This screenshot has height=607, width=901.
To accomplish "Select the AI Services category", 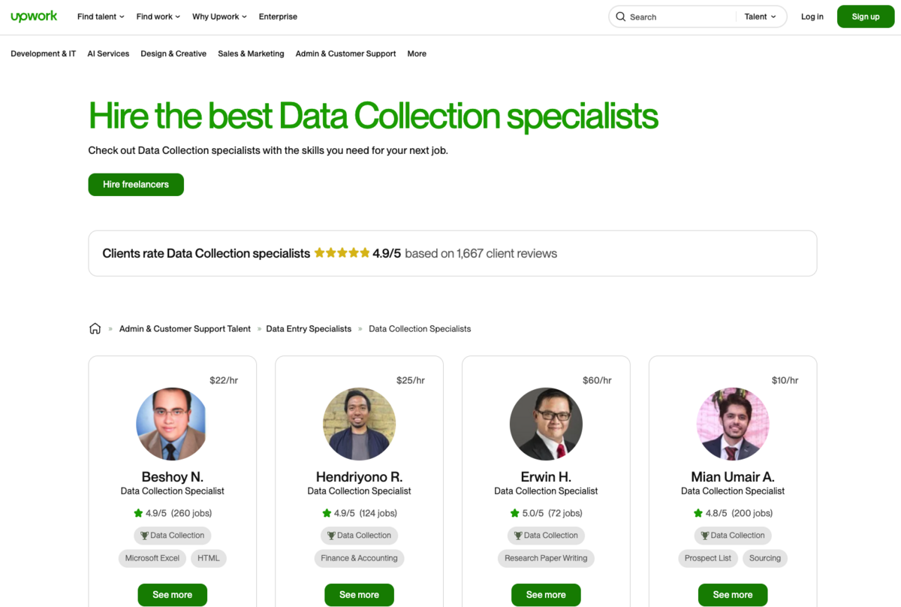I will (108, 53).
